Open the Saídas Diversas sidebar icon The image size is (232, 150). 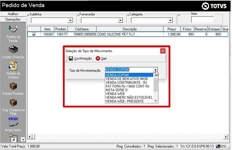(x=13, y=49)
